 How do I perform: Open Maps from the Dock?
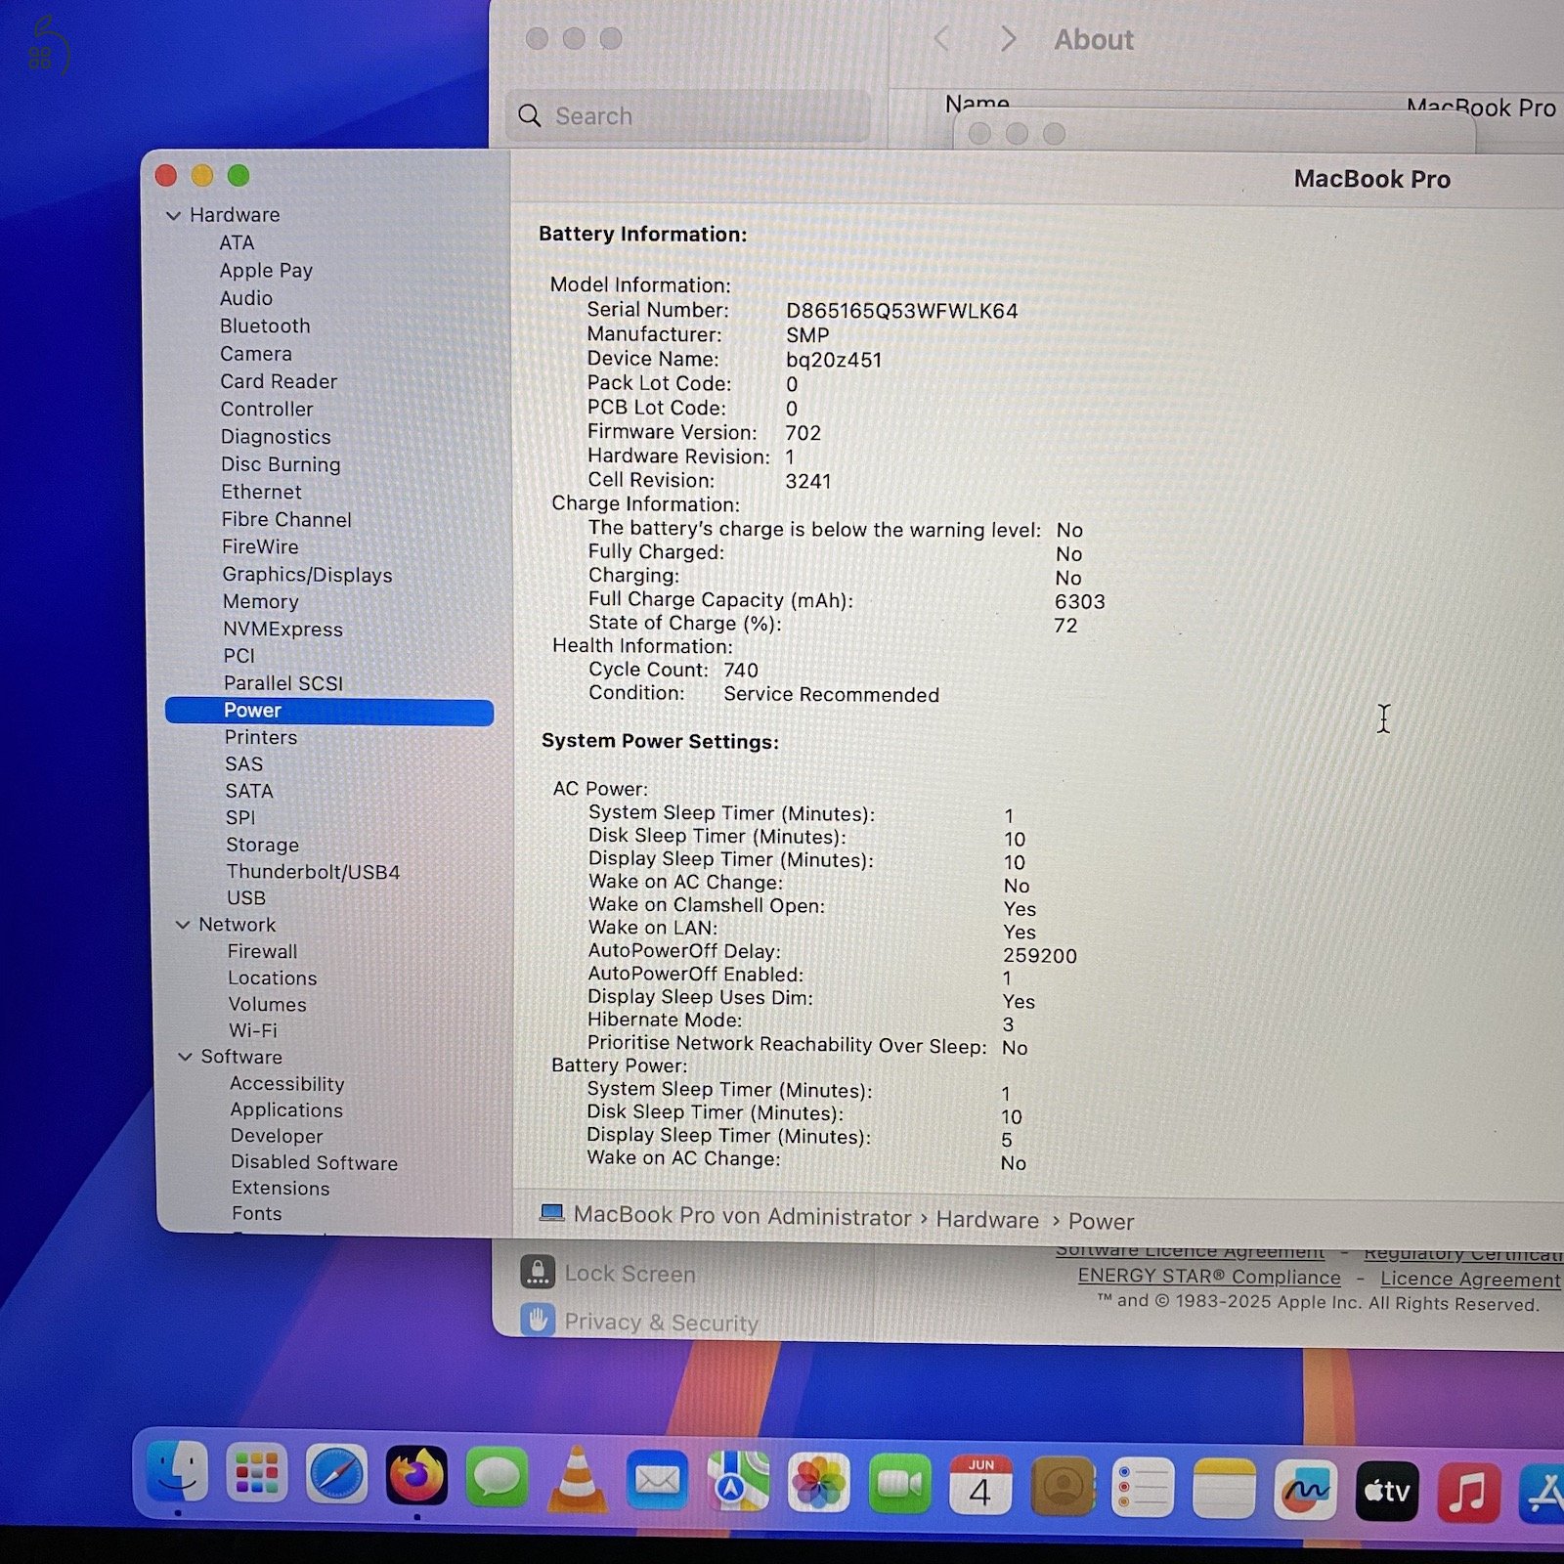[x=738, y=1482]
